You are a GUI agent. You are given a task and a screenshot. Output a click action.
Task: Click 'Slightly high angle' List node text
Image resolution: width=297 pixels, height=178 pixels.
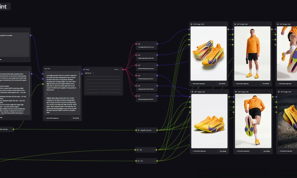[146, 58]
